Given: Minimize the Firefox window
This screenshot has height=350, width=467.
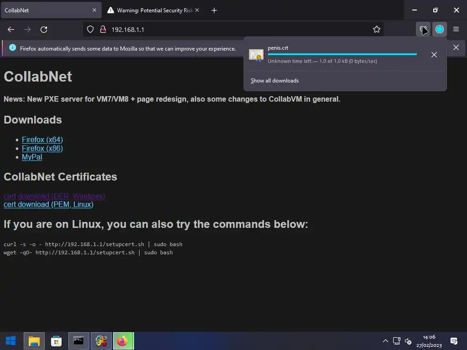Looking at the screenshot, I should pyautogui.click(x=414, y=10).
